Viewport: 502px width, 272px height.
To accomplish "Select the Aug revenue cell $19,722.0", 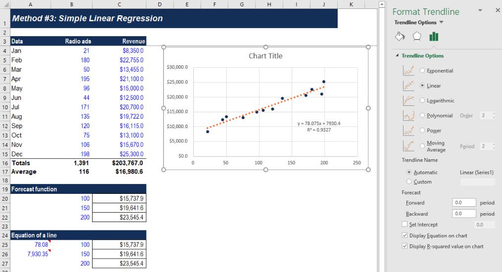I will coord(119,117).
